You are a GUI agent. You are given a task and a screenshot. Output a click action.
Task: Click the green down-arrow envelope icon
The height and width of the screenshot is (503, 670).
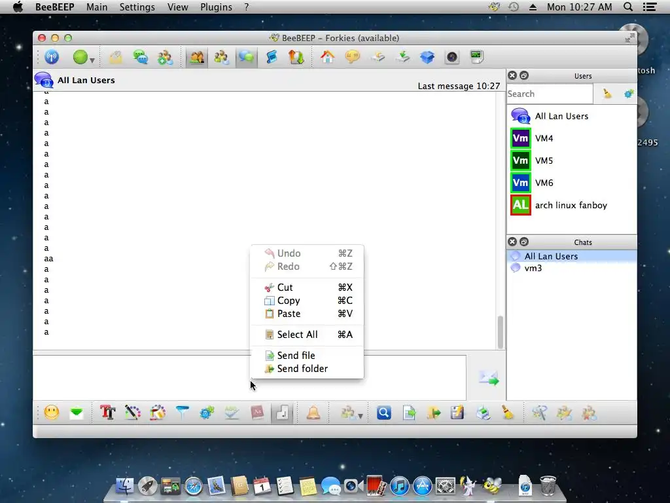77,413
